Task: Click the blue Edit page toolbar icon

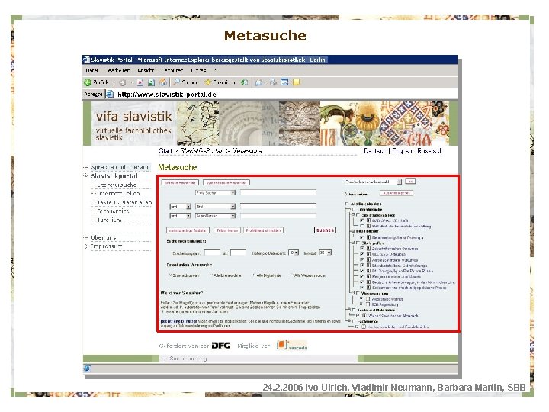Action: (x=284, y=82)
